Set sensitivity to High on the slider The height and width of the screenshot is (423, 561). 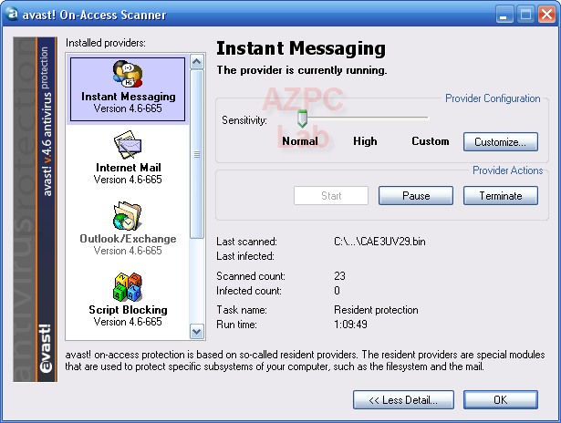[365, 118]
